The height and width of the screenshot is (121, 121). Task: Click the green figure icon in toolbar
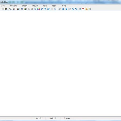coord(25,9)
